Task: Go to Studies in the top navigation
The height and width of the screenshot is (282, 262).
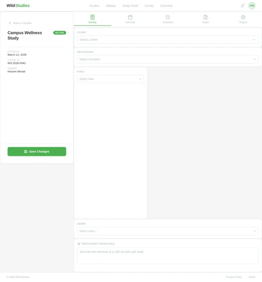Action: (94, 6)
